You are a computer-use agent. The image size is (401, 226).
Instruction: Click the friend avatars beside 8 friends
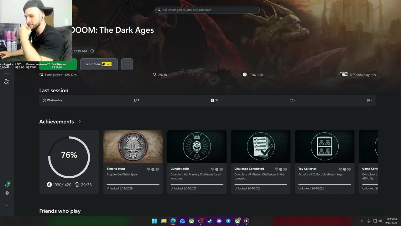pos(344,74)
